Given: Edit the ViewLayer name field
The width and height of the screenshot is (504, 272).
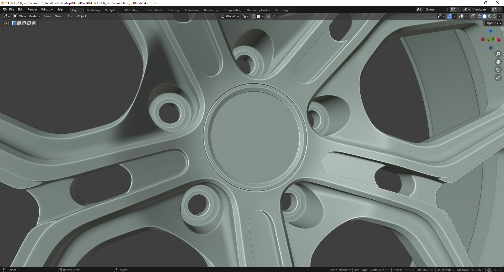Looking at the screenshot, I should coord(481,9).
